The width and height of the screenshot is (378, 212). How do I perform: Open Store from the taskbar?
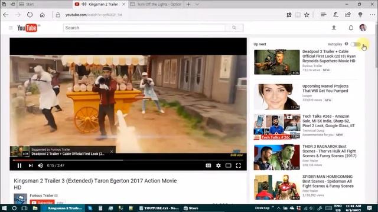pyautogui.click(x=191, y=208)
